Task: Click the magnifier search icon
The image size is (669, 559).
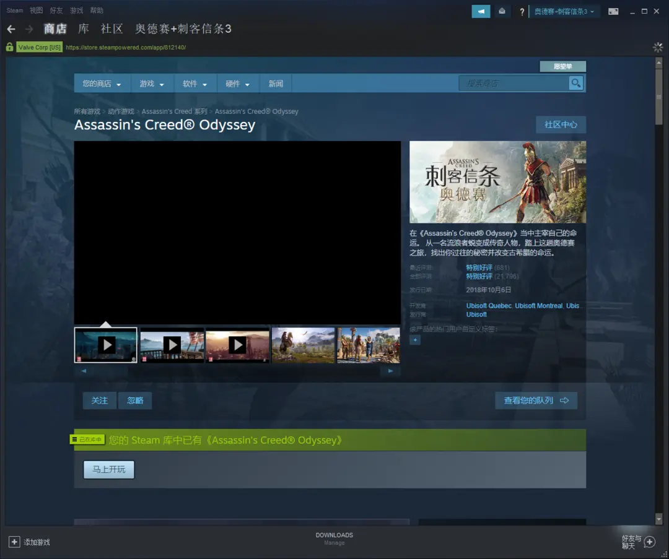Action: pos(576,83)
